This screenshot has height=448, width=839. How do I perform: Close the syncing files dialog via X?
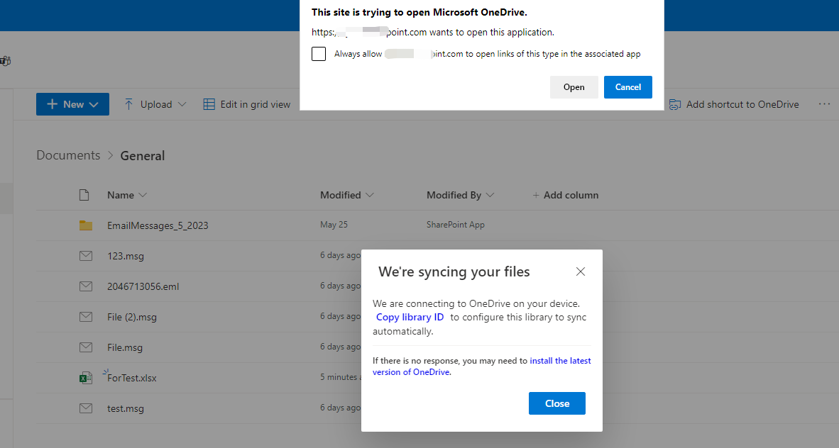[x=581, y=271]
